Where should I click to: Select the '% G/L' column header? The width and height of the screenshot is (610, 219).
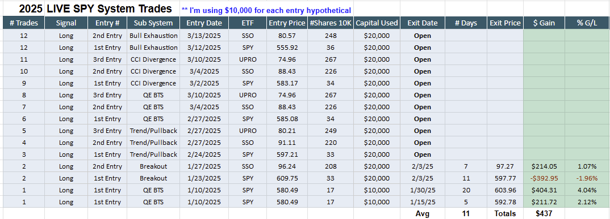click(587, 23)
